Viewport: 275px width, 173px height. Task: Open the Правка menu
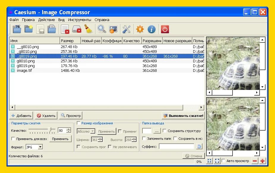[x=28, y=20]
